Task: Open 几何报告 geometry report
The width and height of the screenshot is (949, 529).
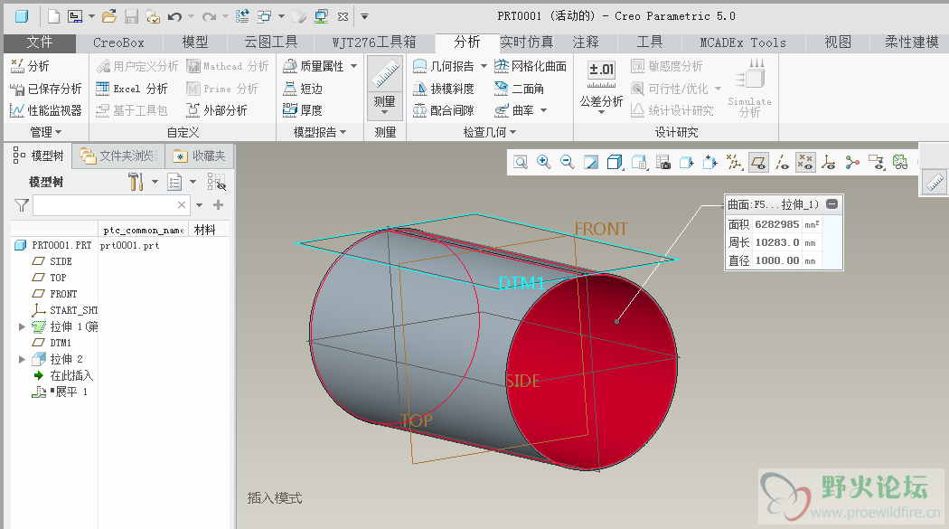Action: click(444, 66)
